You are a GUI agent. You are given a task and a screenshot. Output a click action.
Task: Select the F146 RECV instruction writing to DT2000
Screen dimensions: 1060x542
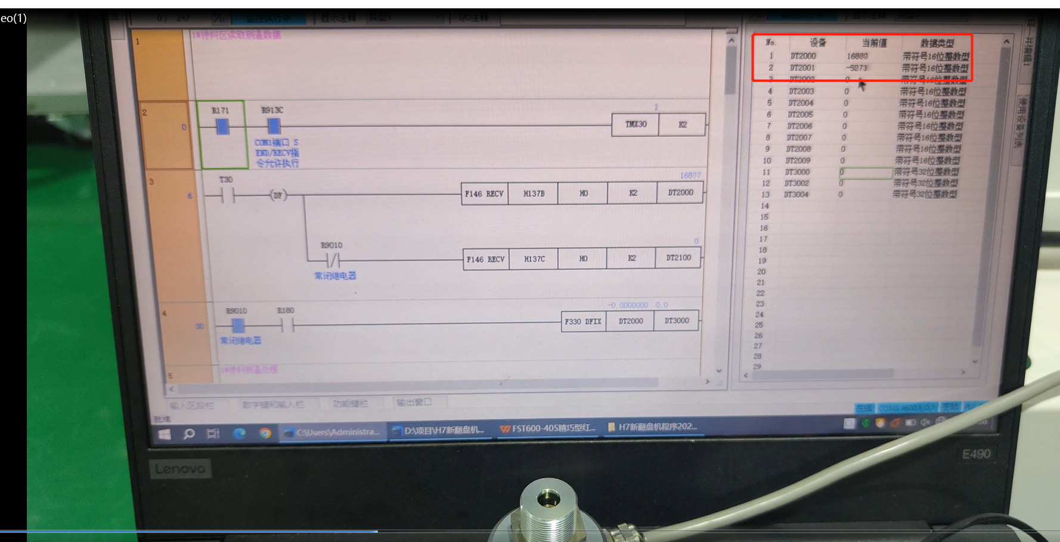[484, 194]
